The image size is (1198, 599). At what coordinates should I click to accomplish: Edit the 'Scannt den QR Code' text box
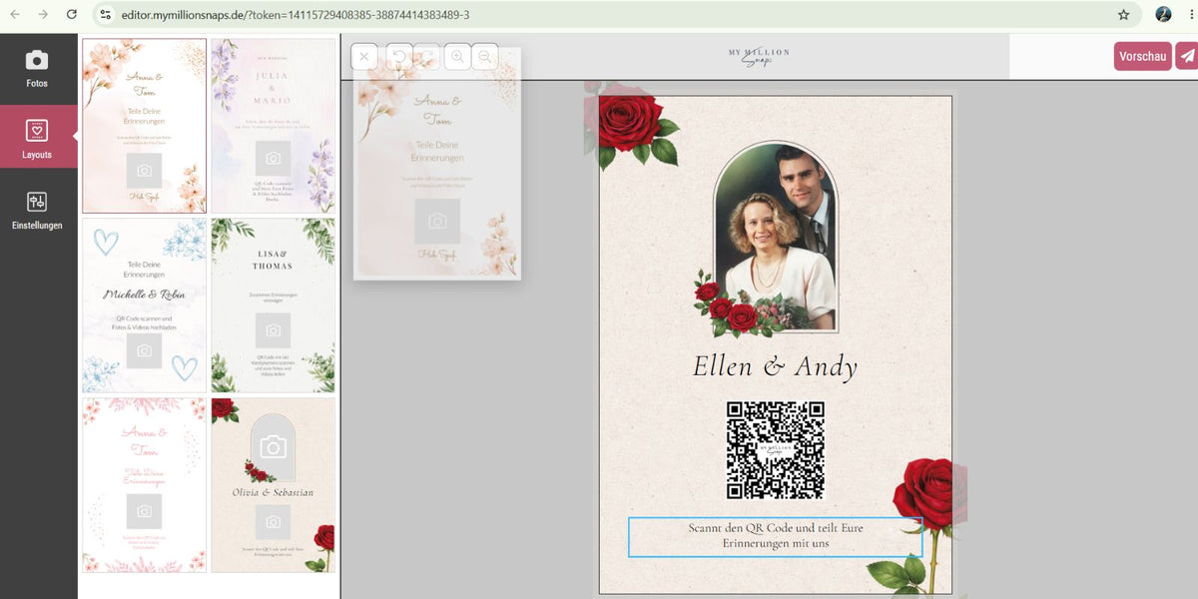pyautogui.click(x=775, y=536)
